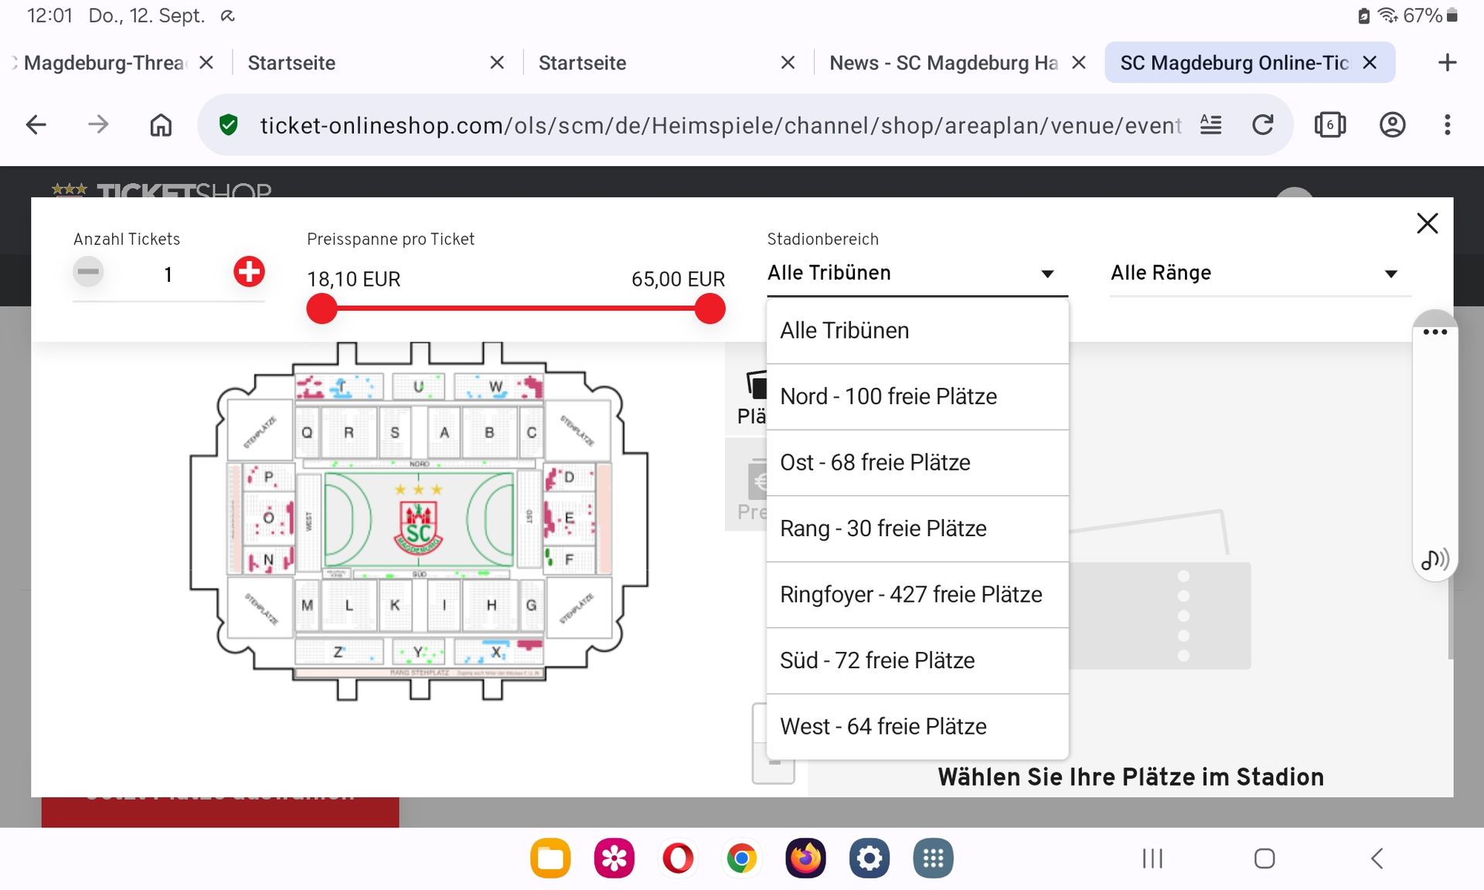Tap the floating sound assistant icon
This screenshot has width=1484, height=890.
pos(1435,559)
